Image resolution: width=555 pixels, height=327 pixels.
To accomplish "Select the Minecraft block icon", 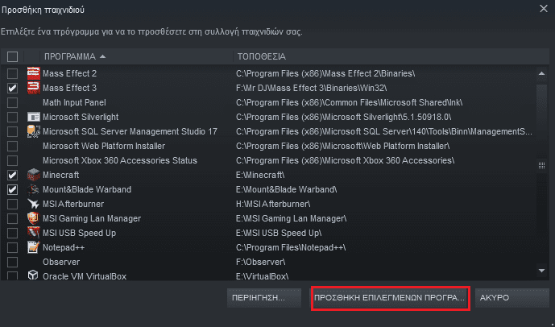I will pyautogui.click(x=34, y=175).
